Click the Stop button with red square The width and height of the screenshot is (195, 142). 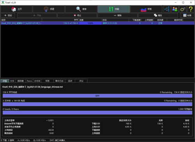(x=78, y=15)
